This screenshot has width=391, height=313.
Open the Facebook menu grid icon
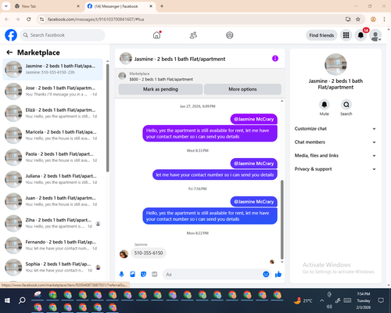tap(346, 35)
